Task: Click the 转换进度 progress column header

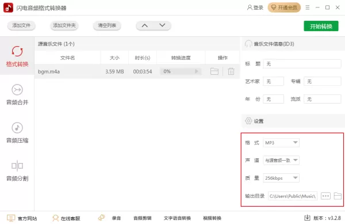Action: [181, 58]
